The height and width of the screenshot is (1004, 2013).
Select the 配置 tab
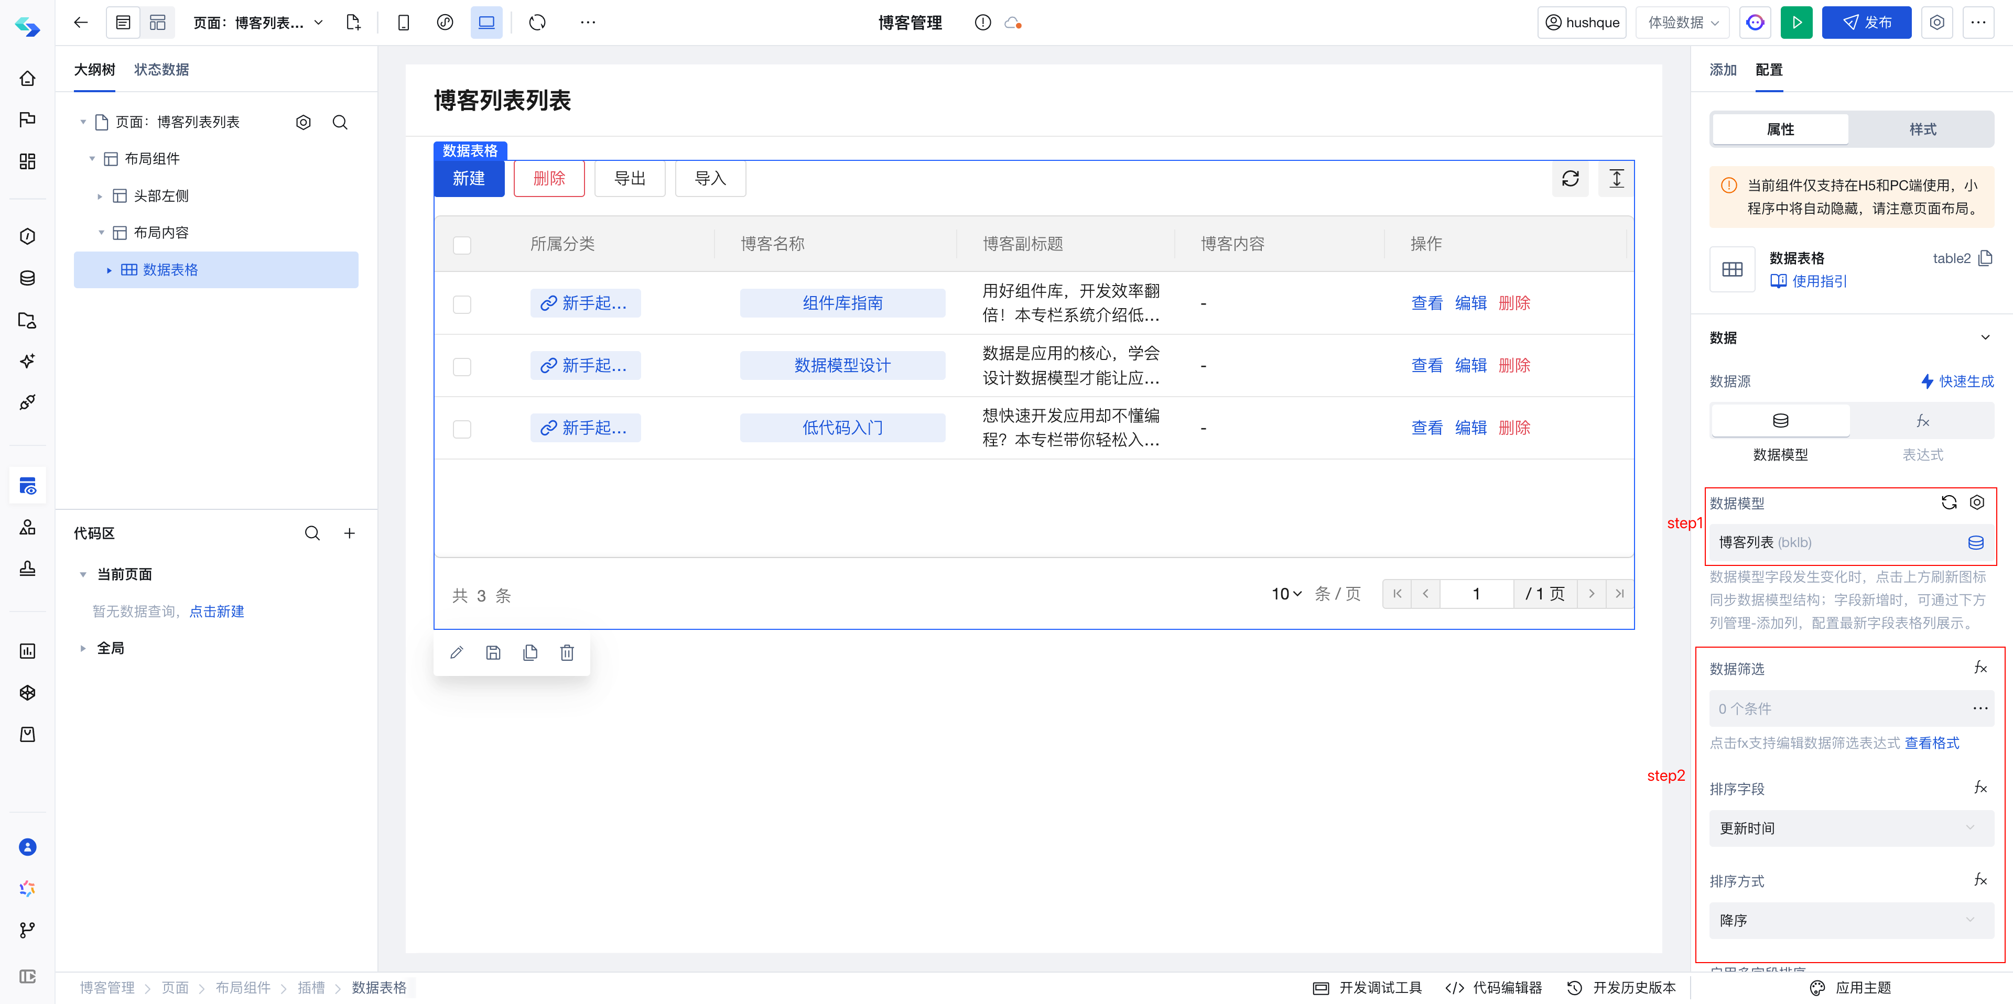tap(1768, 70)
